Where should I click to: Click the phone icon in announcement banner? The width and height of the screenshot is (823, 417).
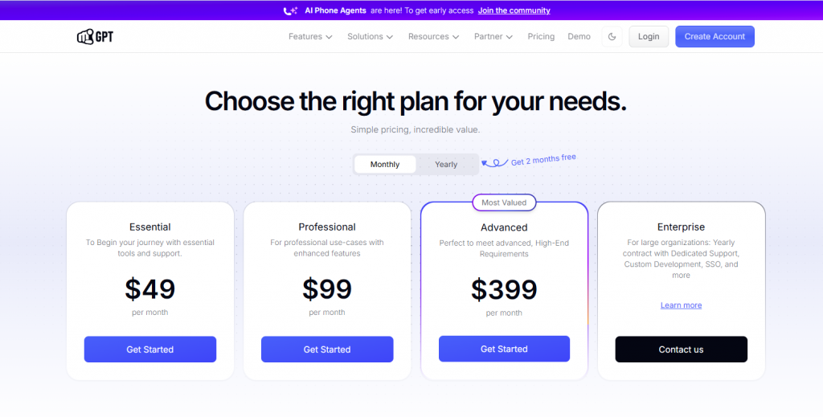point(290,10)
